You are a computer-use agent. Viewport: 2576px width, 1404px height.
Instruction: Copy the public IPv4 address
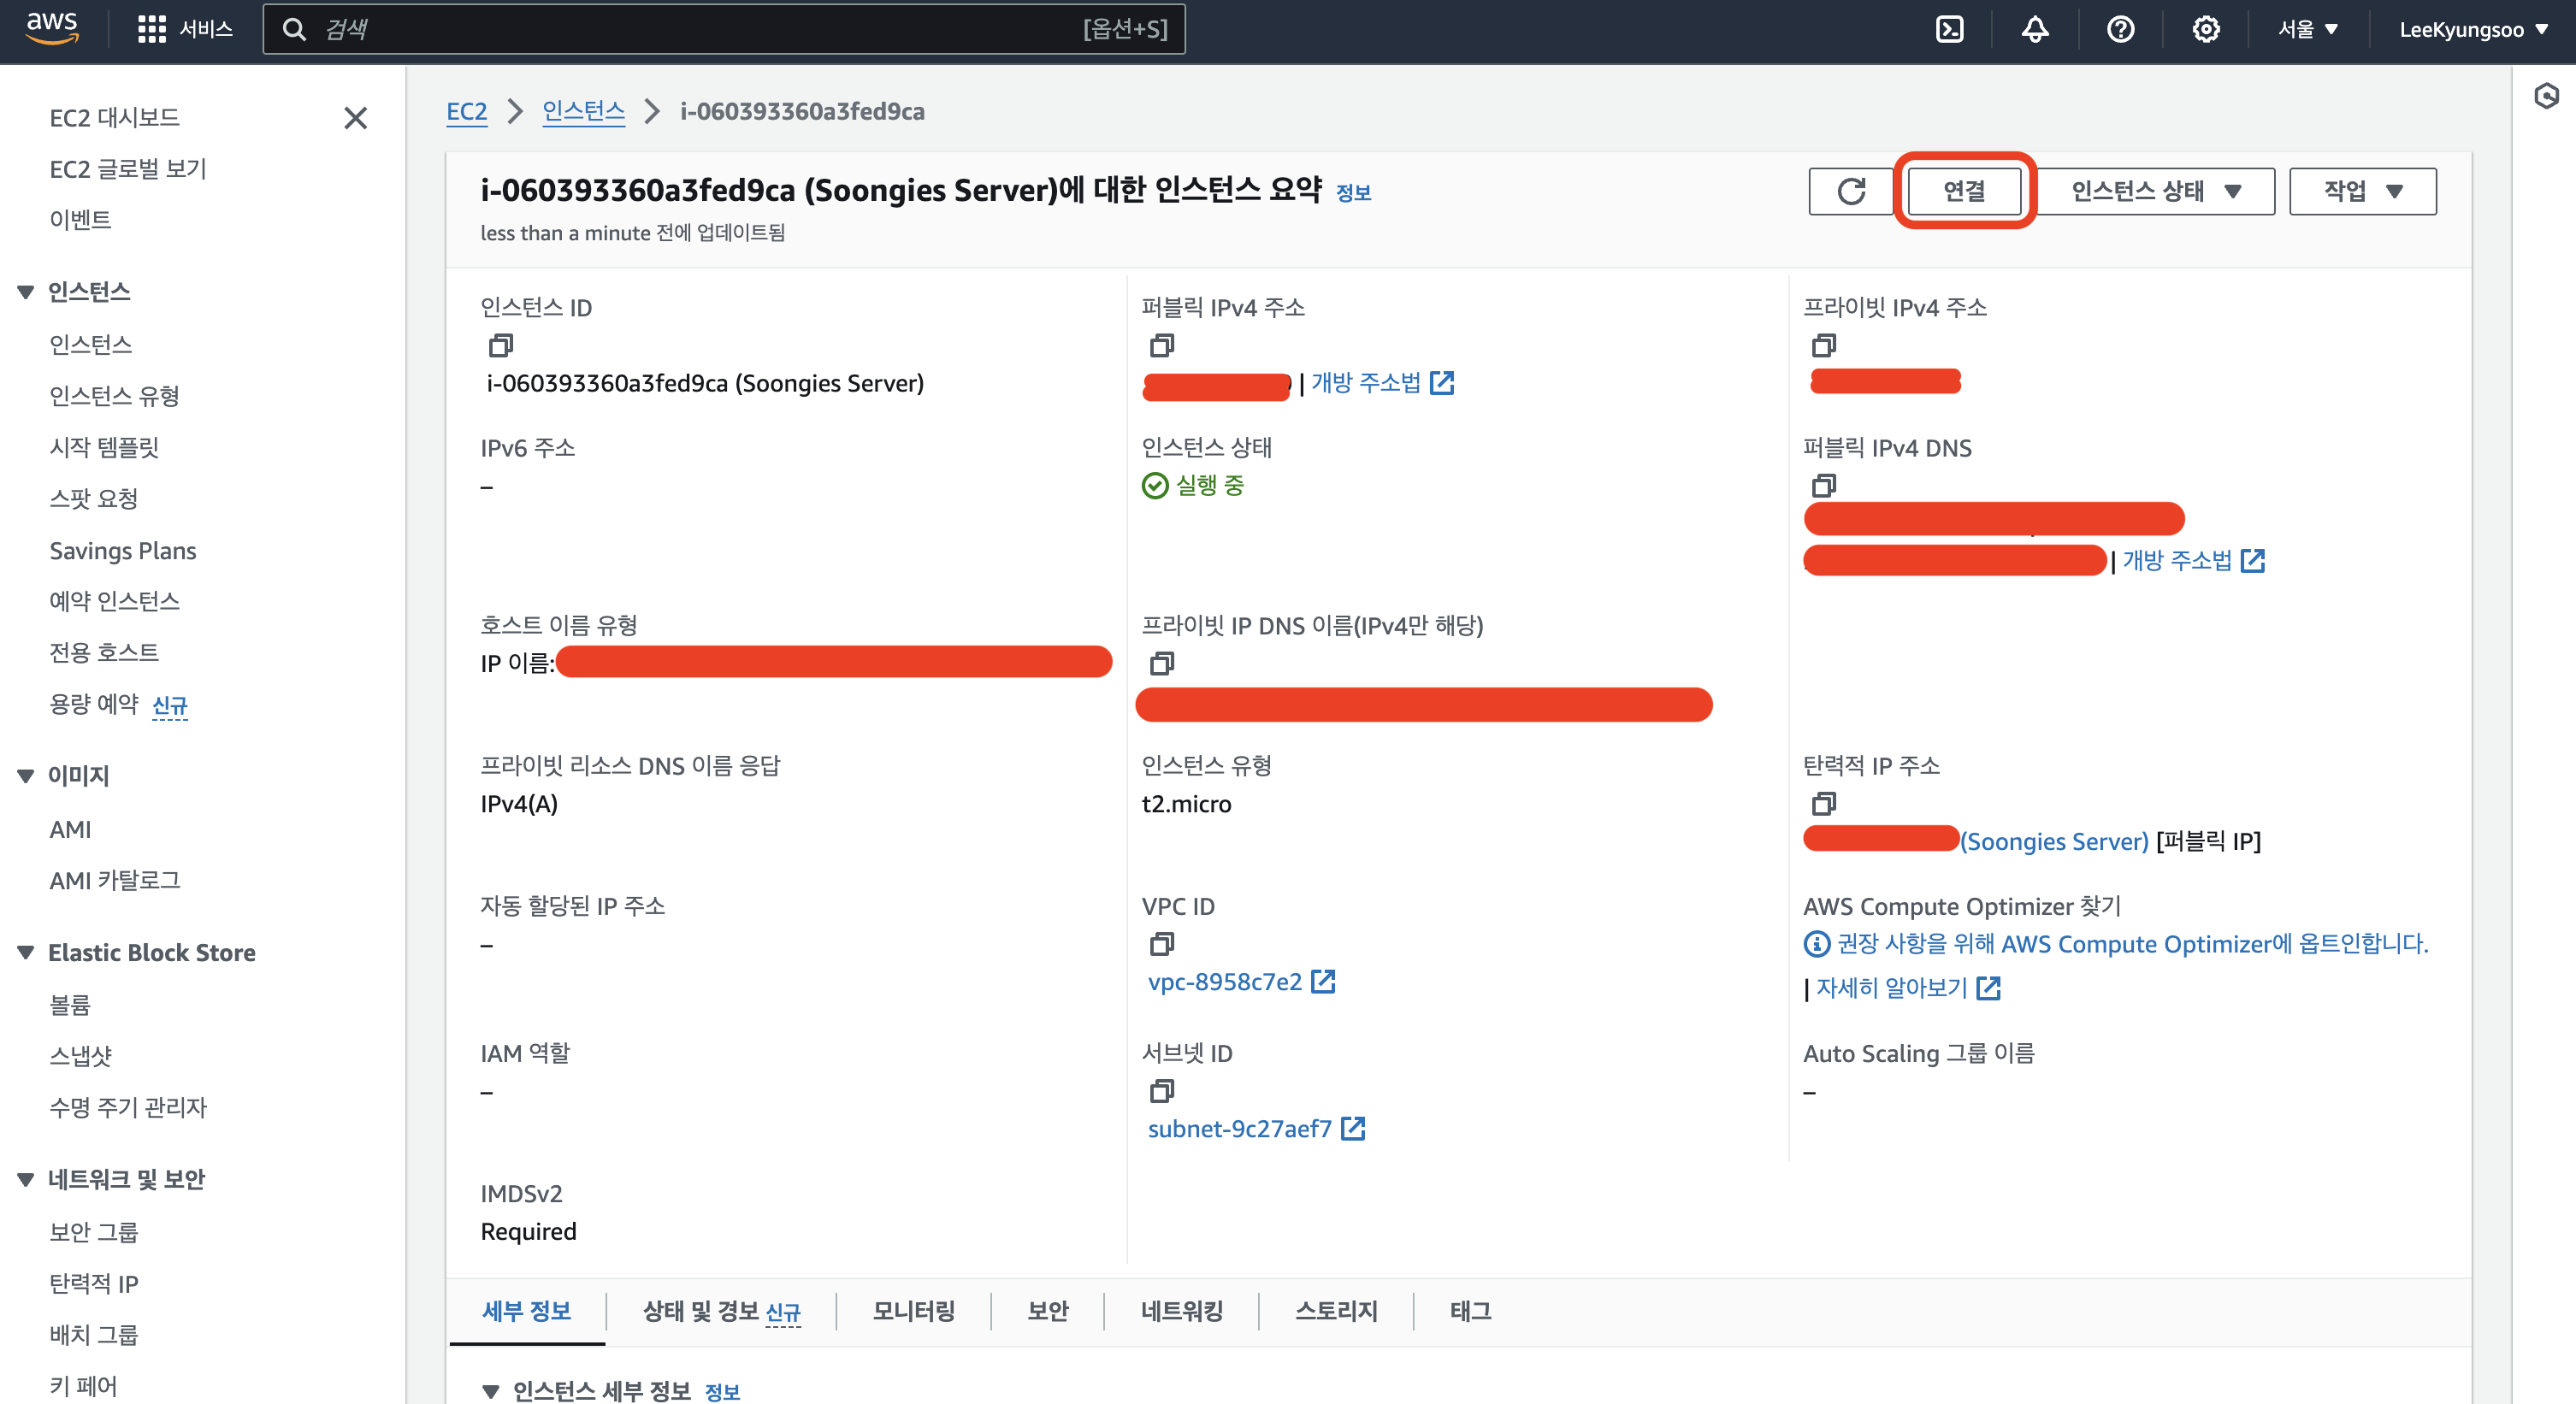[1161, 345]
